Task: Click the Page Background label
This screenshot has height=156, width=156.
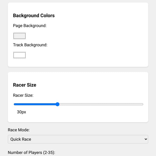Action: 30,26
